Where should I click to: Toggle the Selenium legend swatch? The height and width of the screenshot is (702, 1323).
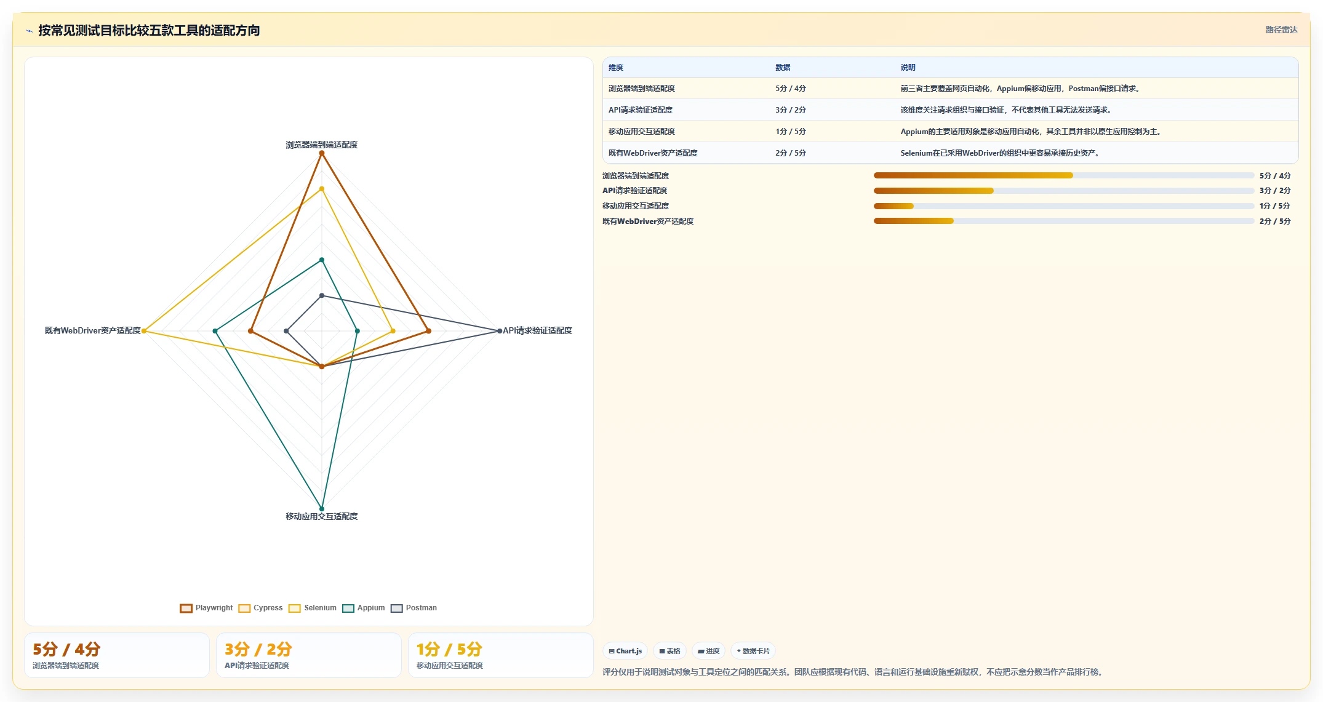pos(295,608)
